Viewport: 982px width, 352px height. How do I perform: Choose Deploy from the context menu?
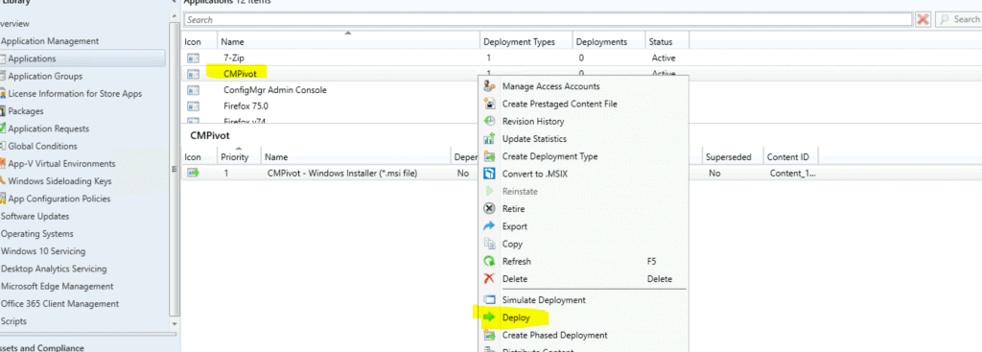(x=516, y=317)
